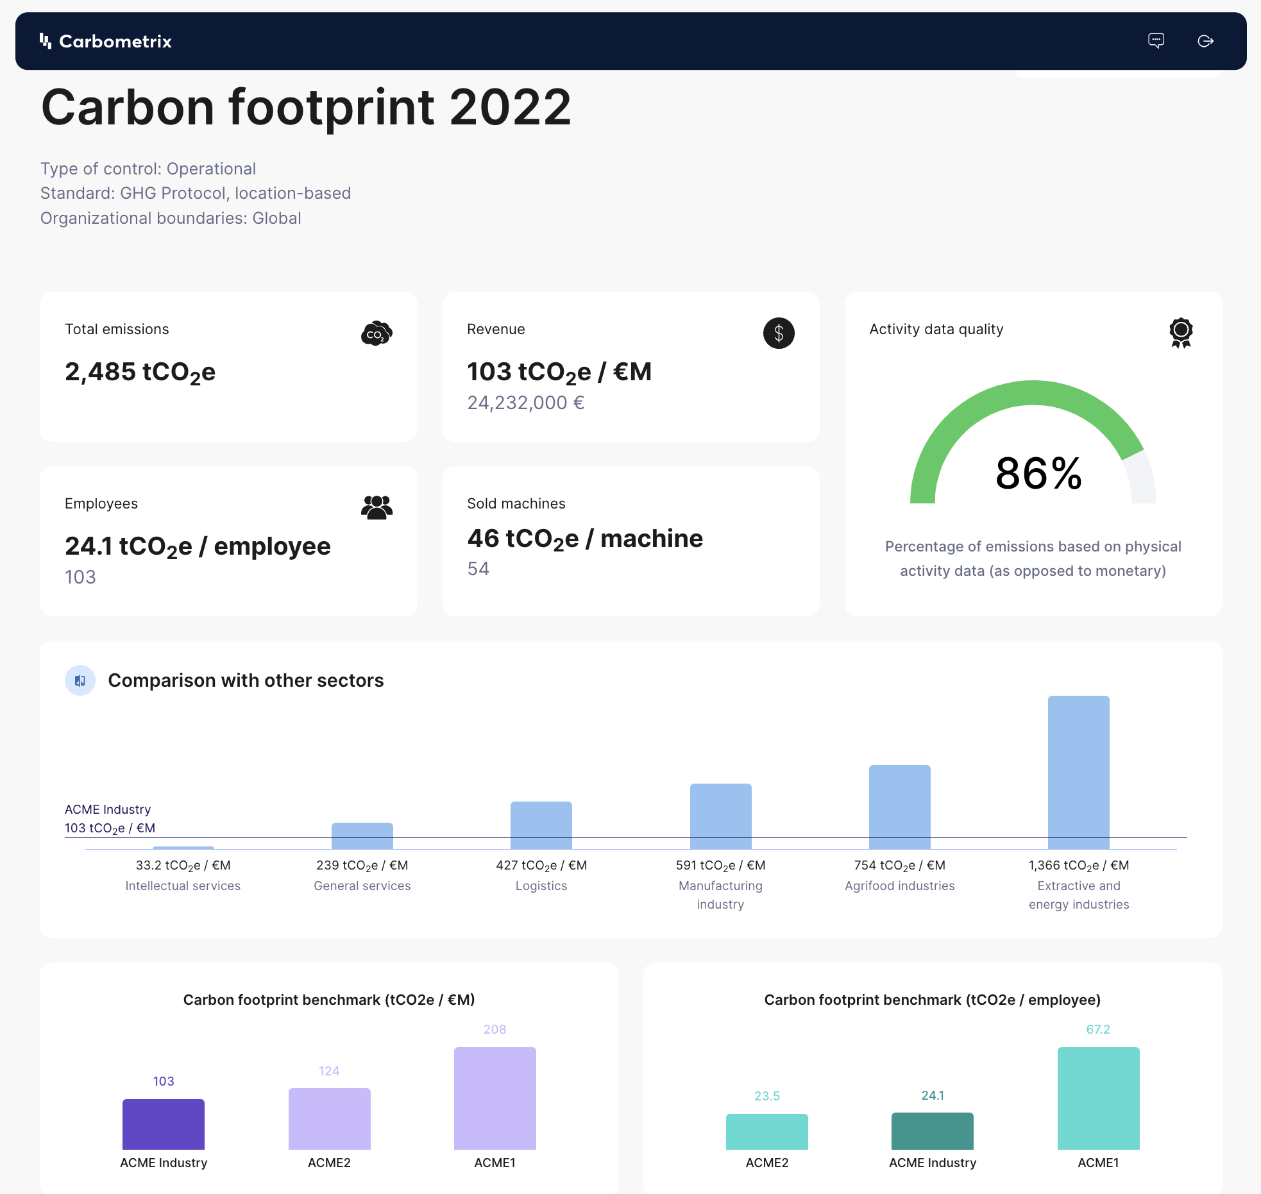Click the ACME Industry reference line label
Image resolution: width=1261 pixels, height=1194 pixels.
[110, 819]
